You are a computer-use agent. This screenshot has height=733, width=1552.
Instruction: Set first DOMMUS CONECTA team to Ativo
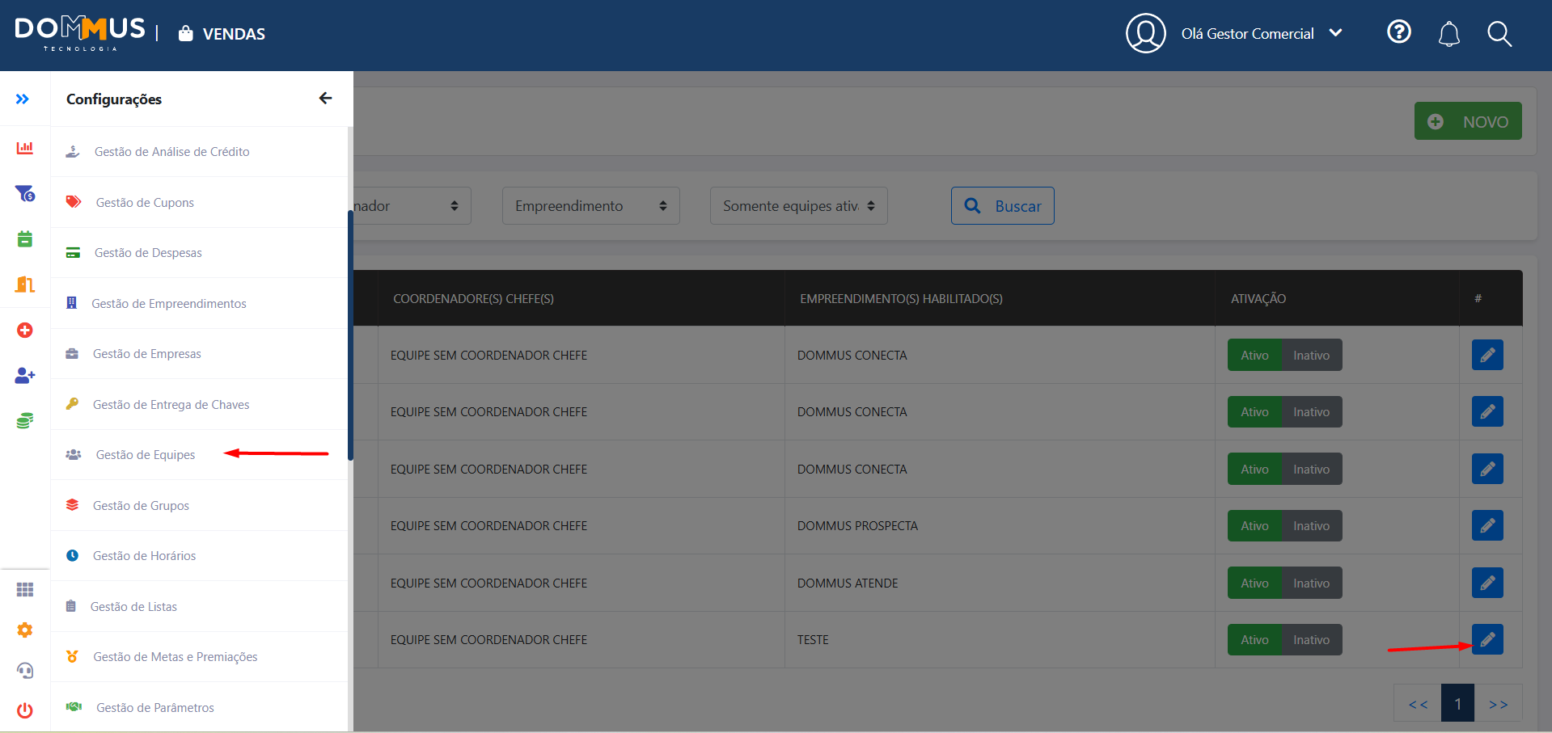click(x=1255, y=355)
